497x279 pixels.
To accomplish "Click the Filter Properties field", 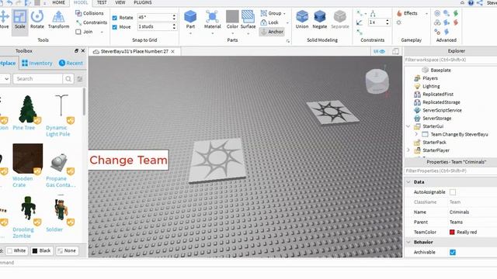I will pyautogui.click(x=450, y=170).
